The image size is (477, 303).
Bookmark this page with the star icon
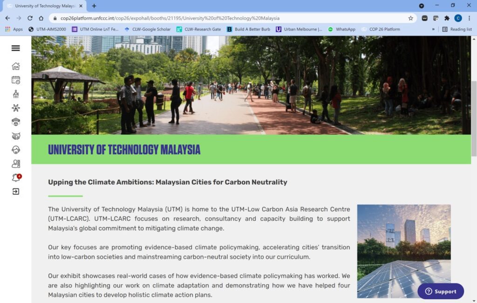click(411, 18)
